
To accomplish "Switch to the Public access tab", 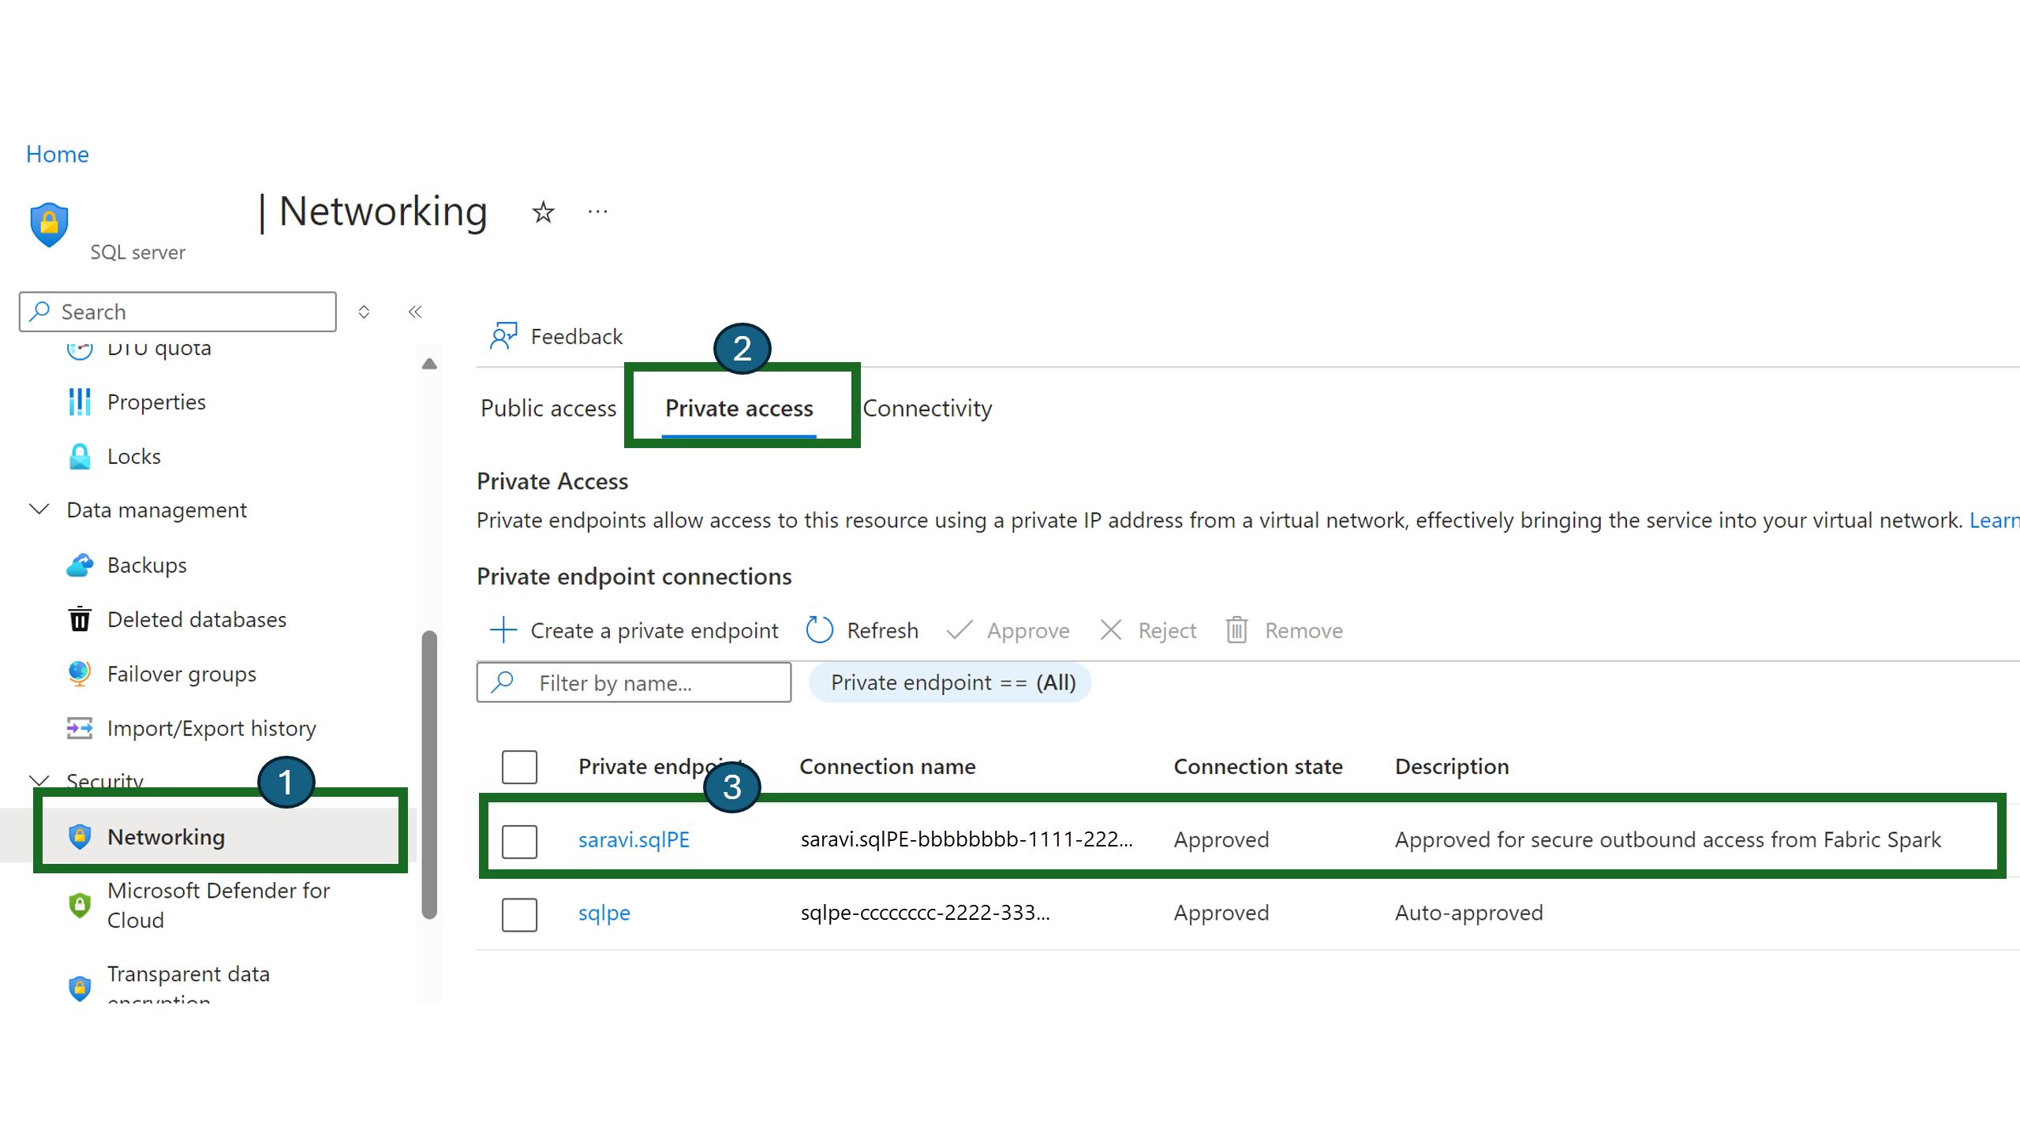I will coord(547,408).
